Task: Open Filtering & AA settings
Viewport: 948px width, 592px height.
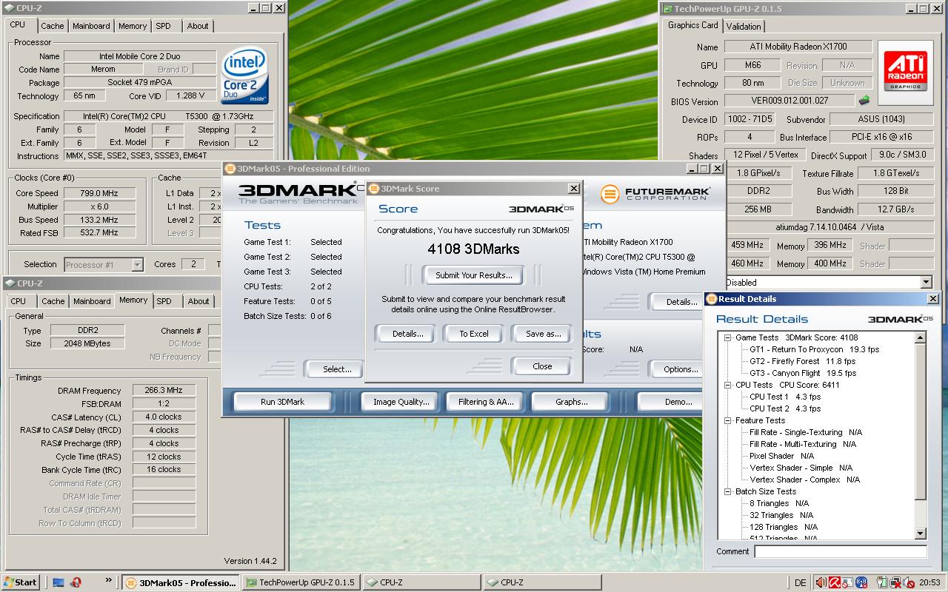Action: click(x=486, y=402)
